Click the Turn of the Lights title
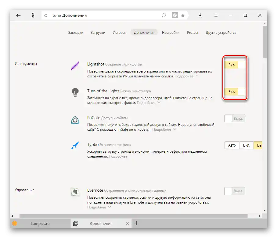 [103, 91]
